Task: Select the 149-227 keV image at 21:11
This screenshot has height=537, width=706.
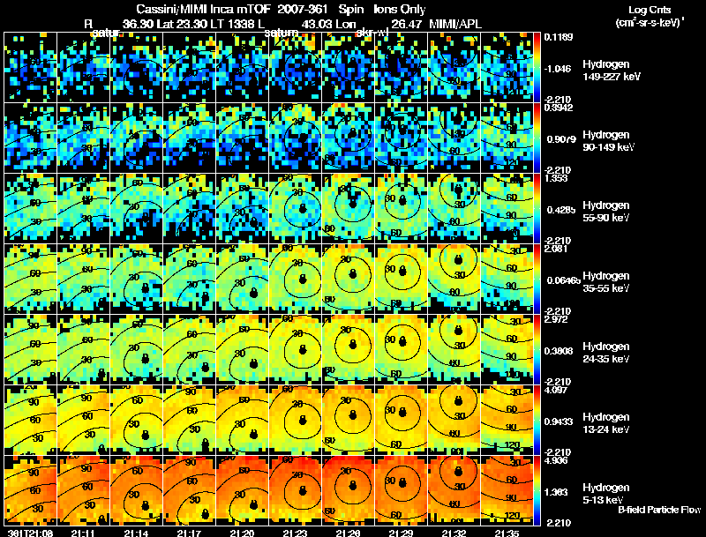Action: pos(83,68)
